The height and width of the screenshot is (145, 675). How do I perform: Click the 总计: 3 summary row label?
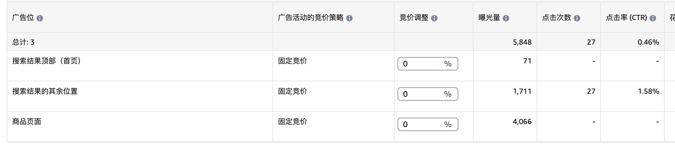click(23, 42)
